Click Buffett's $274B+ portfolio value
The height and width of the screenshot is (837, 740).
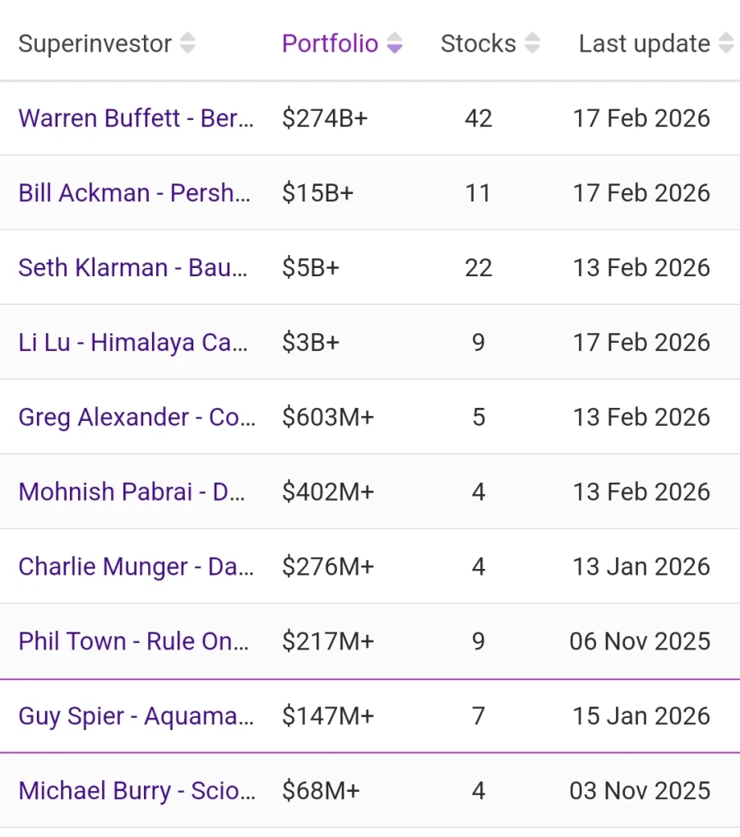point(325,118)
